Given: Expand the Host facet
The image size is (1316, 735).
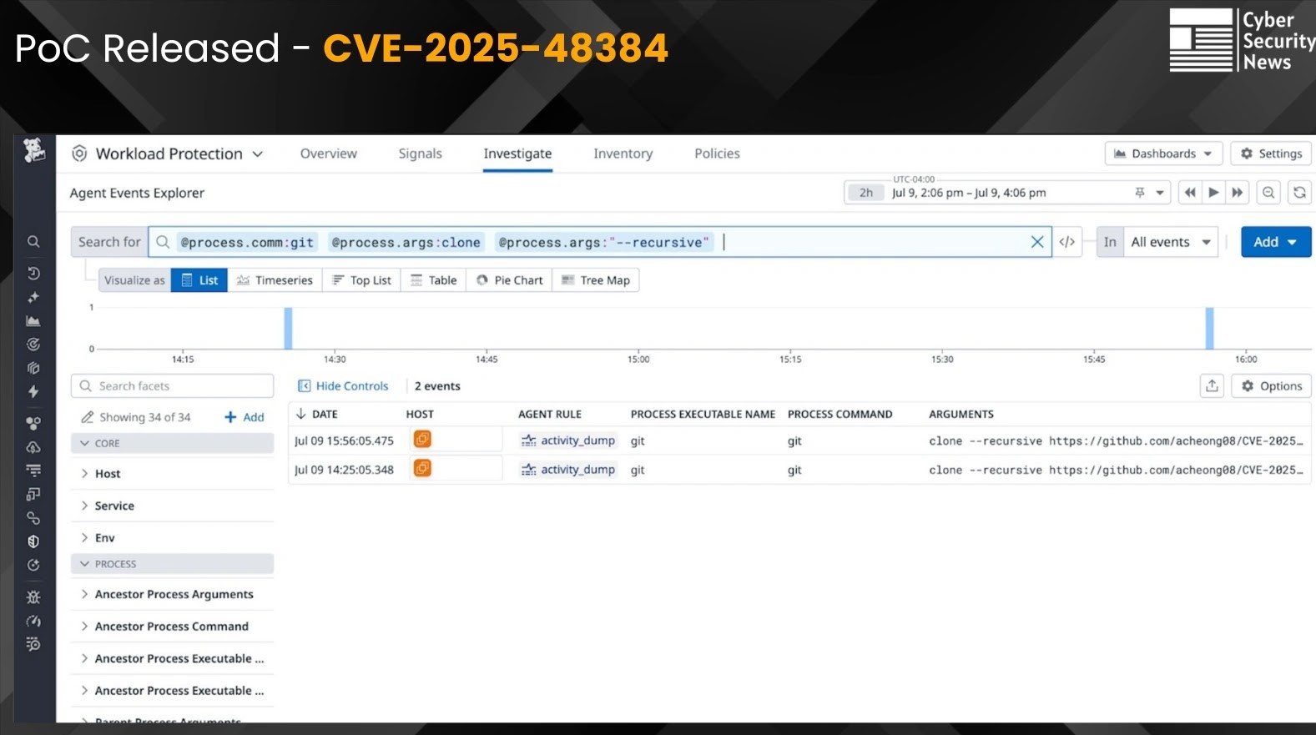Looking at the screenshot, I should (x=173, y=474).
